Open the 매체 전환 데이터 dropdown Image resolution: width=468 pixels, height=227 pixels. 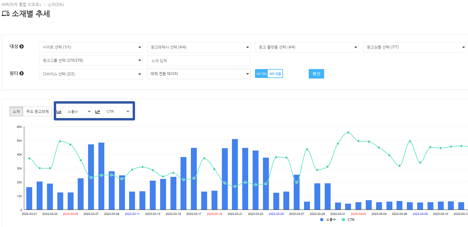coord(199,74)
